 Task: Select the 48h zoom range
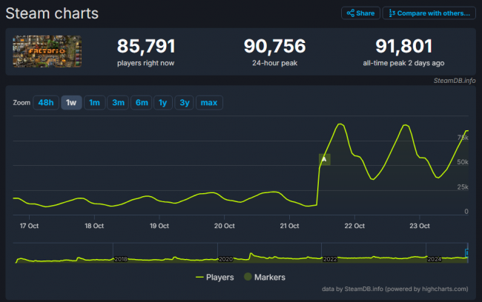tap(45, 103)
